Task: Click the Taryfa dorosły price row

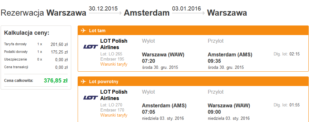Action: coord(36,44)
